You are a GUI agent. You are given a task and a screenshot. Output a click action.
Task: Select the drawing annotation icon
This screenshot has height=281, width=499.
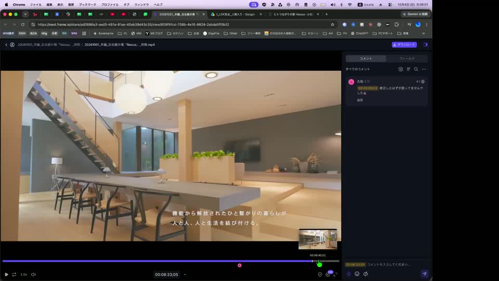tap(365, 274)
